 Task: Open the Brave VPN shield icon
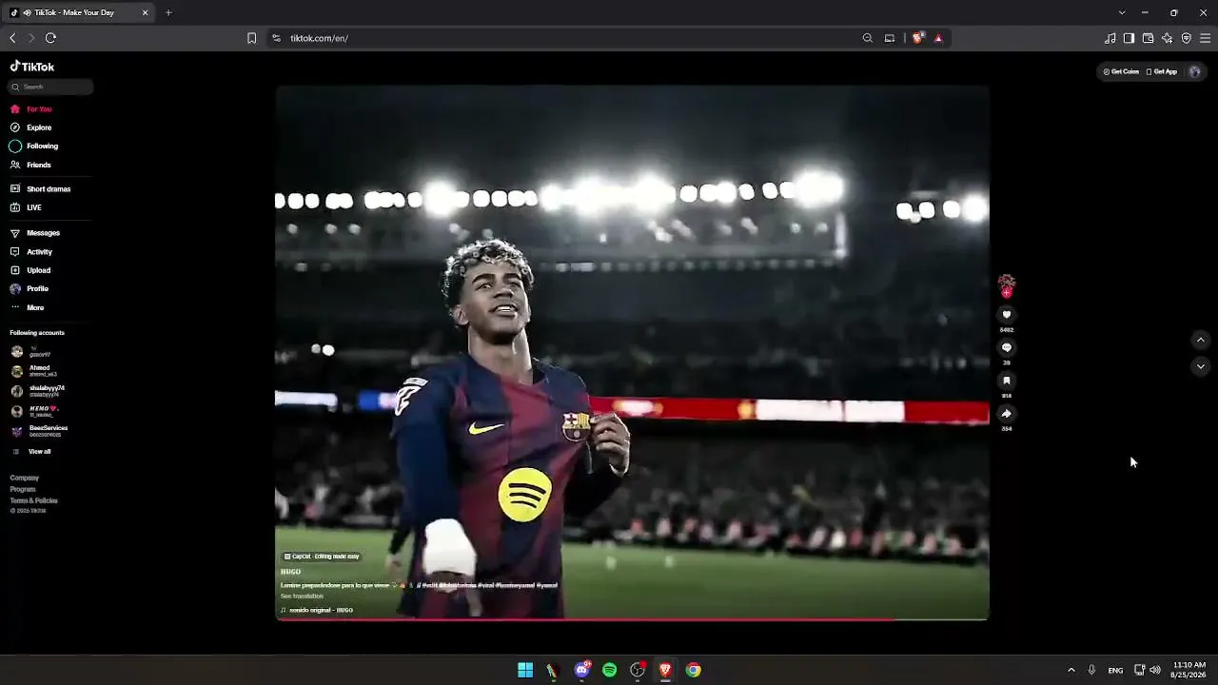pos(1186,38)
